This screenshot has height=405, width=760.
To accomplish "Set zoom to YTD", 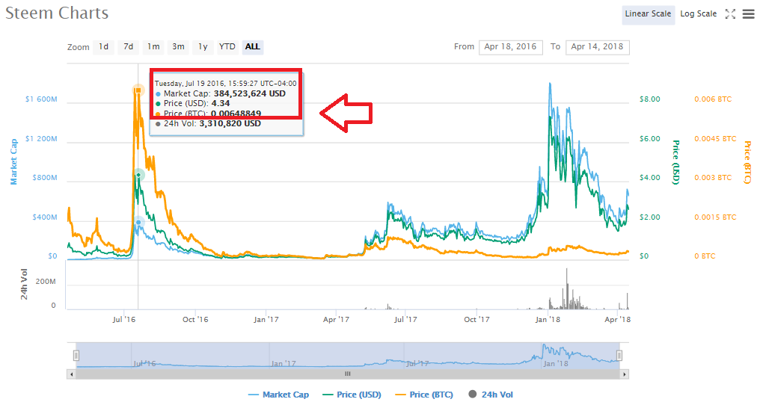I will (227, 47).
